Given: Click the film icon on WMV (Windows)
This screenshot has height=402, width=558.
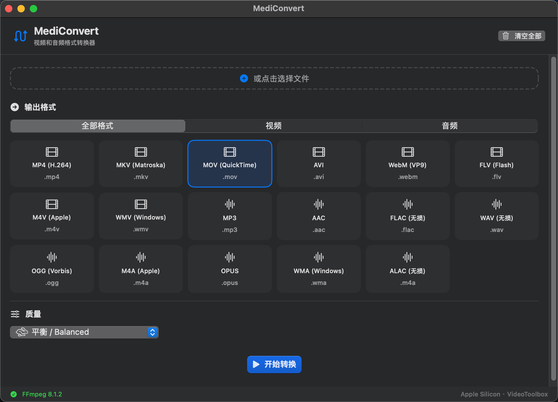Looking at the screenshot, I should click(x=141, y=204).
